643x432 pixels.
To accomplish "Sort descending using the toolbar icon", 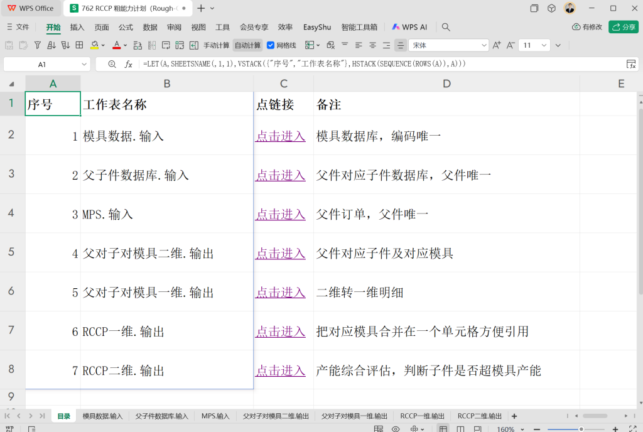I will point(65,45).
